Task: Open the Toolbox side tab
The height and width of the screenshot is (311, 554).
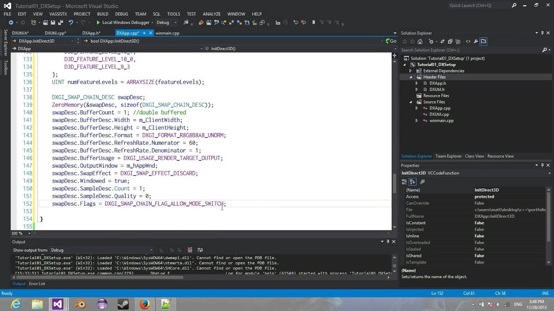Action: [x=6, y=68]
